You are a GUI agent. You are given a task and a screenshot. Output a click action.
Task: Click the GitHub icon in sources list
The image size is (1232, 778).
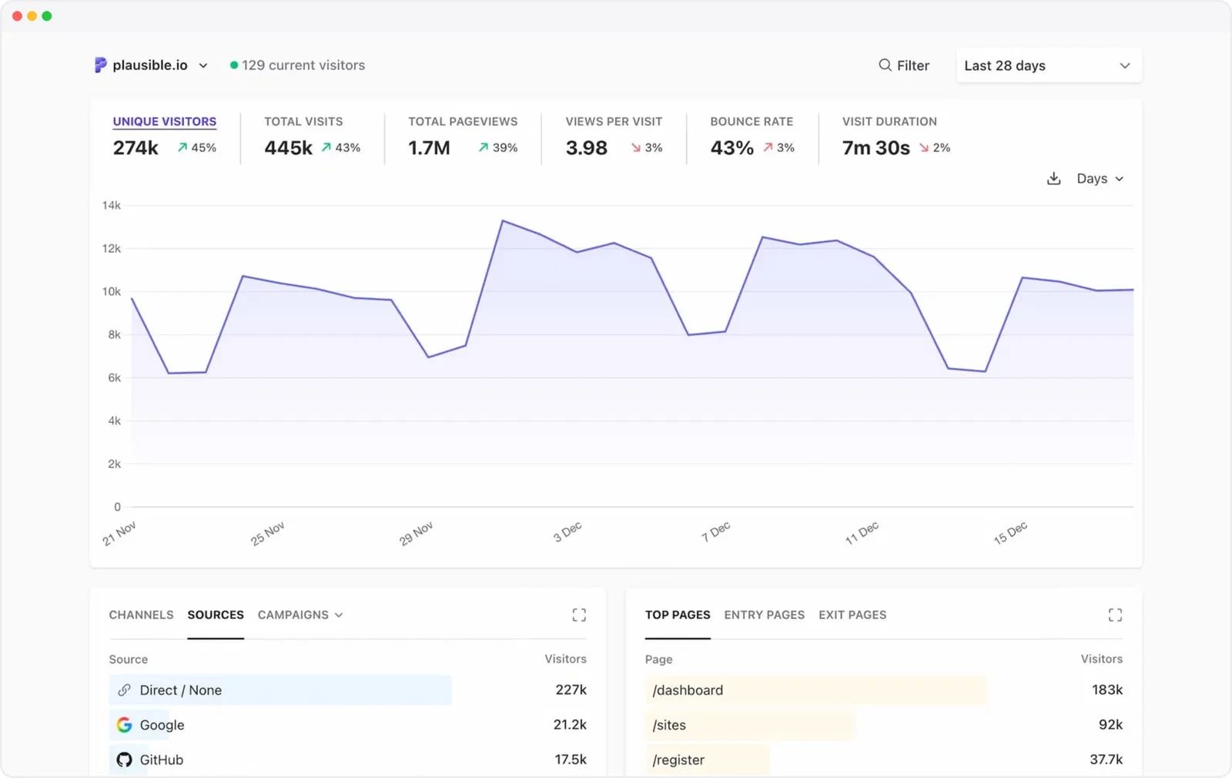pyautogui.click(x=124, y=760)
